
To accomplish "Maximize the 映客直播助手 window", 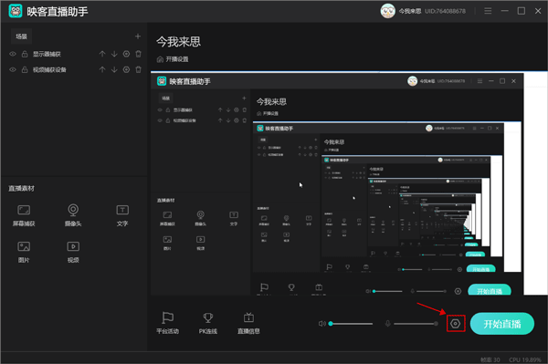I will point(522,11).
